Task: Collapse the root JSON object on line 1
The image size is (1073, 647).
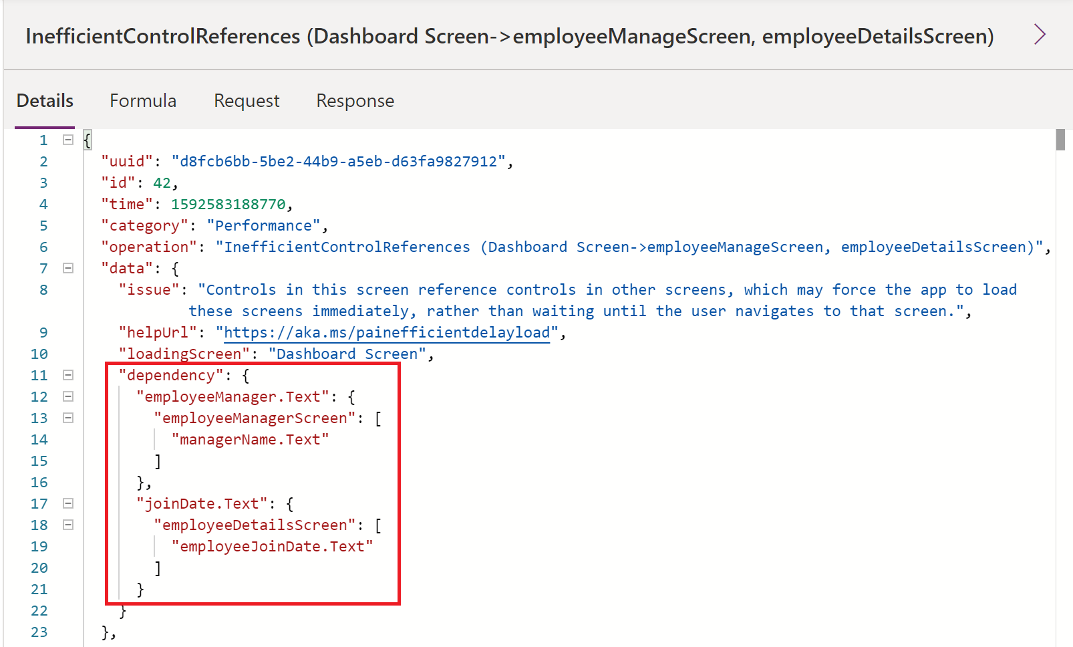Action: 68,140
